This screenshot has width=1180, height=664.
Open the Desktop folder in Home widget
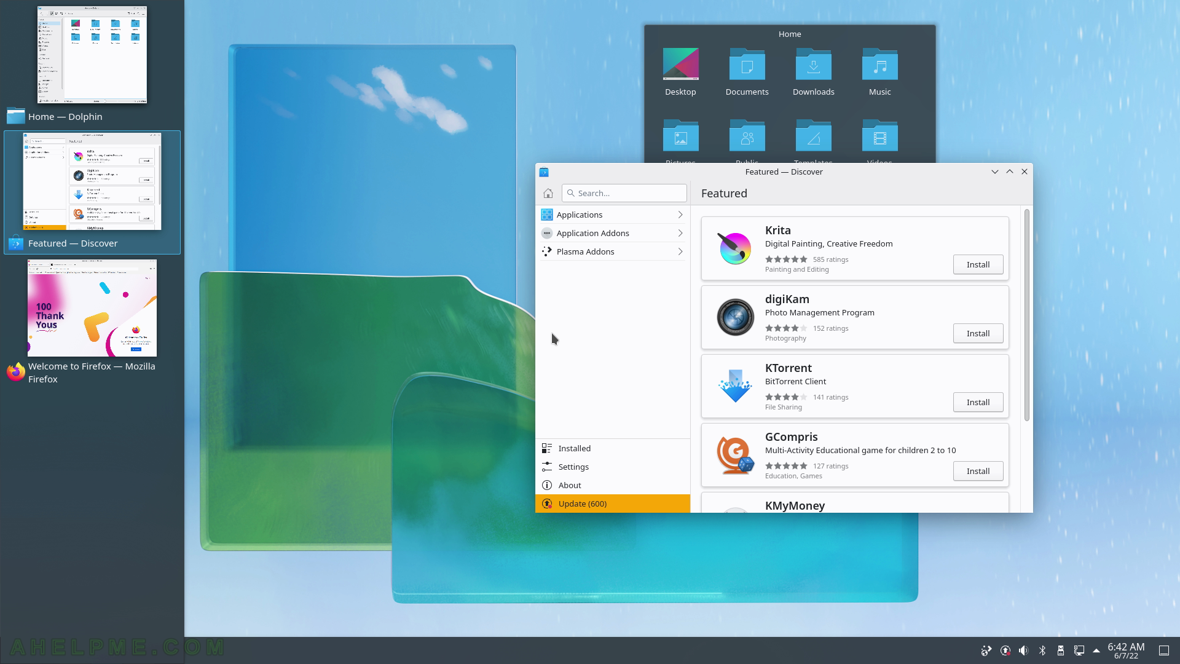tap(680, 72)
